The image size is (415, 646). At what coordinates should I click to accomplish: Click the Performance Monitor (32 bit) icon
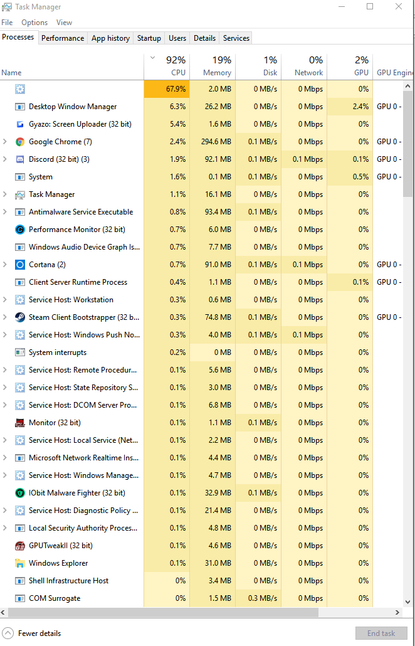[x=20, y=230]
